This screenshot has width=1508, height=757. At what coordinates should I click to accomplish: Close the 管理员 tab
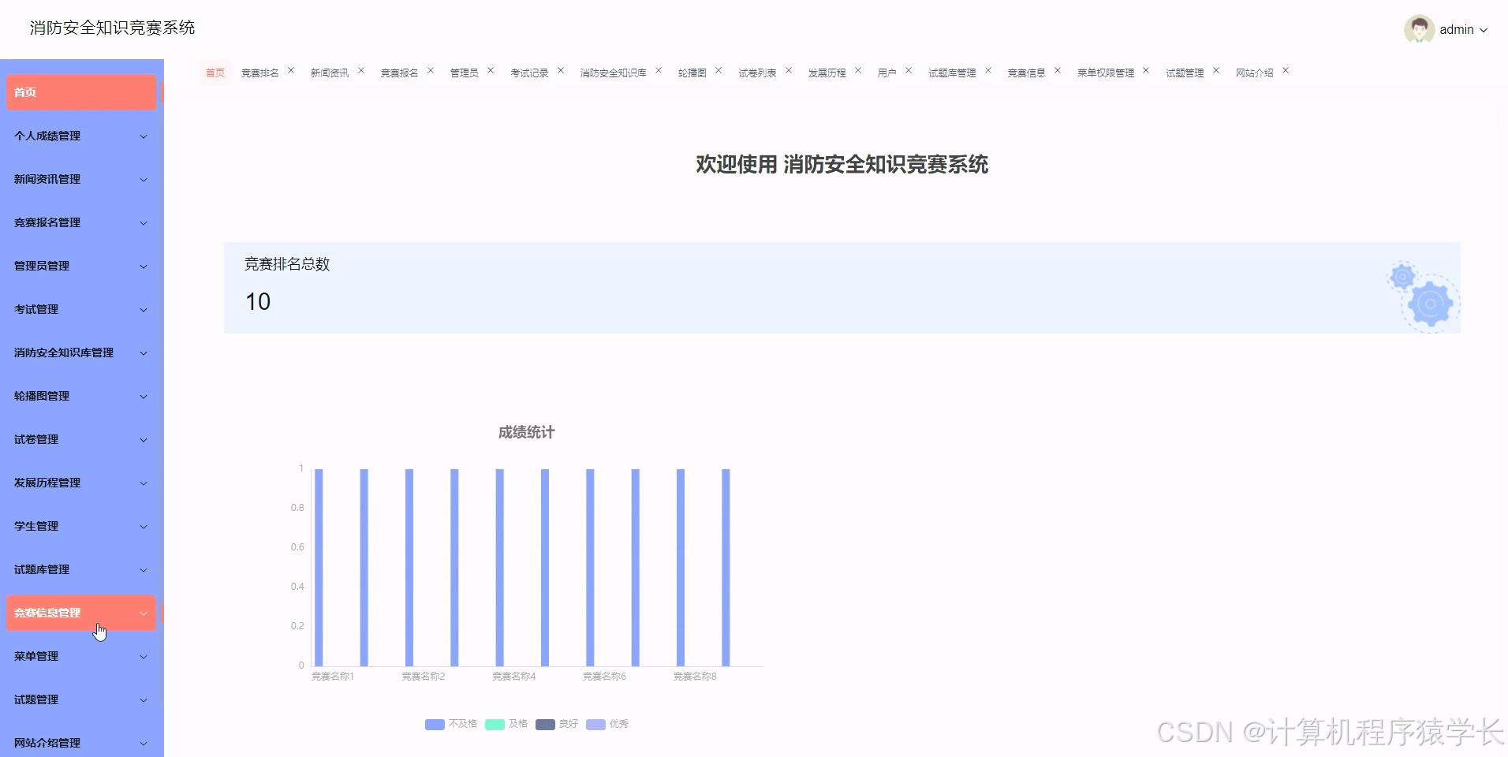pos(491,71)
